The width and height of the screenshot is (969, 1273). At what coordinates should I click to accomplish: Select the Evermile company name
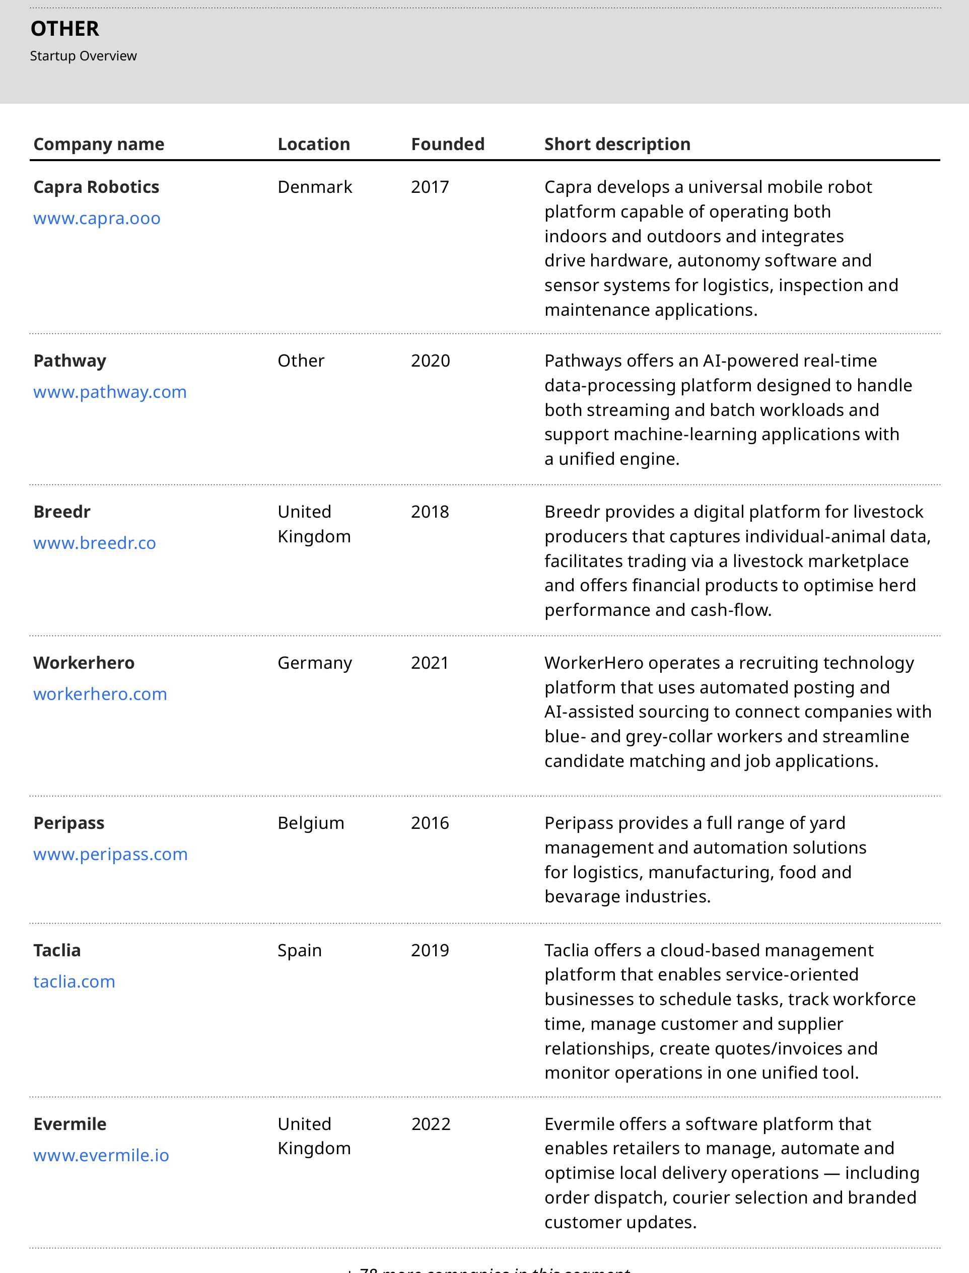click(70, 1124)
